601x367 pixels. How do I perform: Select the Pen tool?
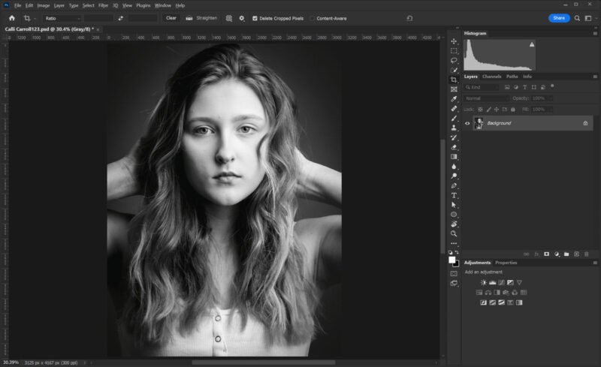(x=454, y=185)
